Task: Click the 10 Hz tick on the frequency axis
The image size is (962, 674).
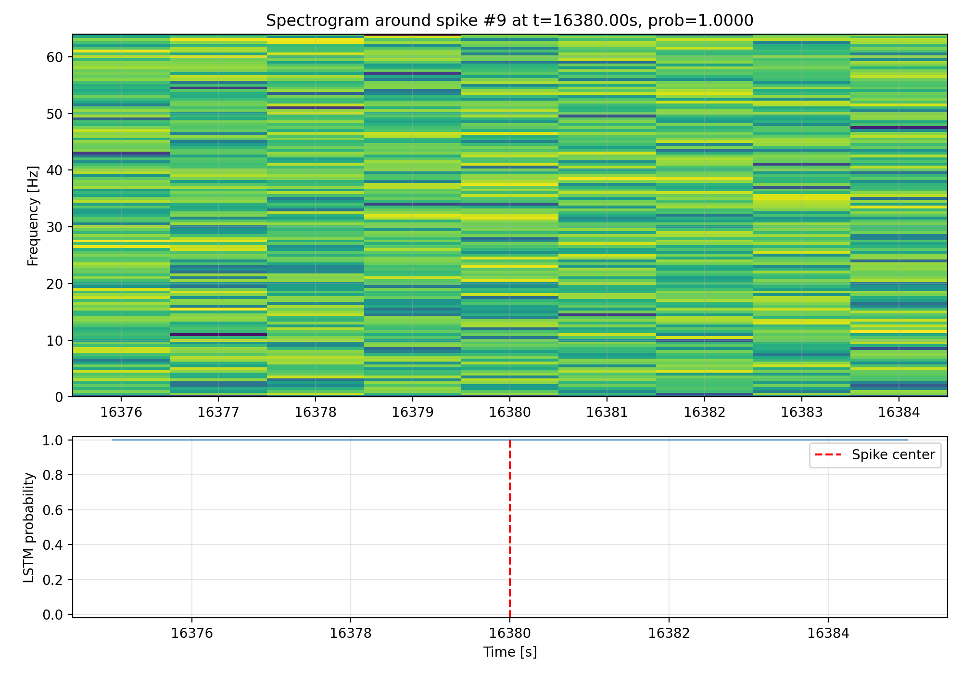Action: 55,341
